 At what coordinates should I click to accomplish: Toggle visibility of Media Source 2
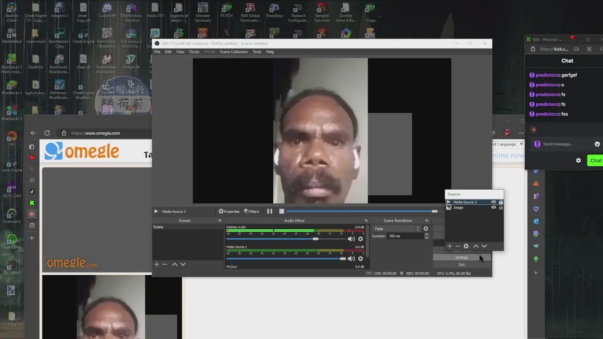click(x=493, y=202)
